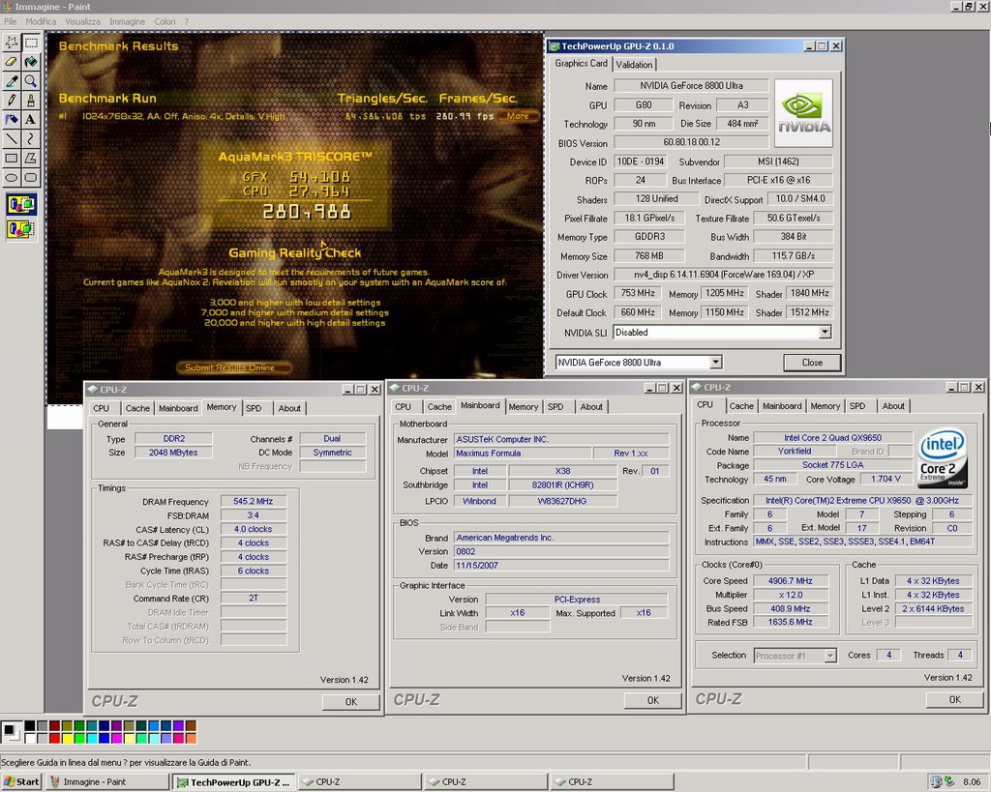Image resolution: width=991 pixels, height=792 pixels.
Task: Open the File menu in Paint
Action: (x=10, y=21)
